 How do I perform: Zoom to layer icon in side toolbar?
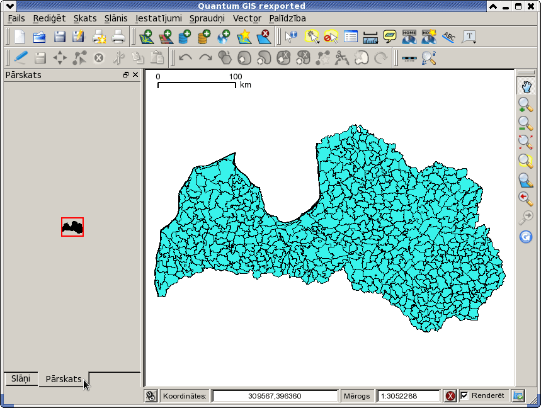(x=526, y=180)
